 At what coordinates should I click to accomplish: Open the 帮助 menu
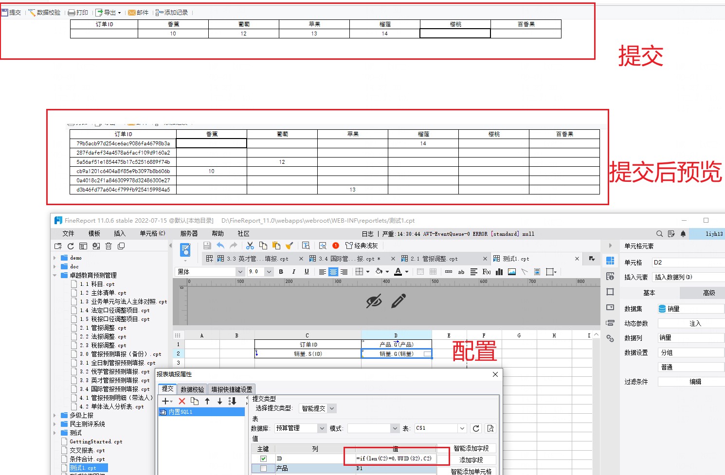217,233
